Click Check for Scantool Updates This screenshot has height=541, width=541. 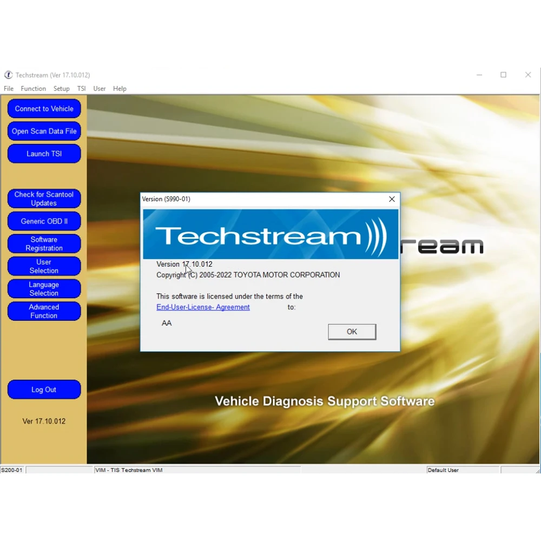coord(44,199)
